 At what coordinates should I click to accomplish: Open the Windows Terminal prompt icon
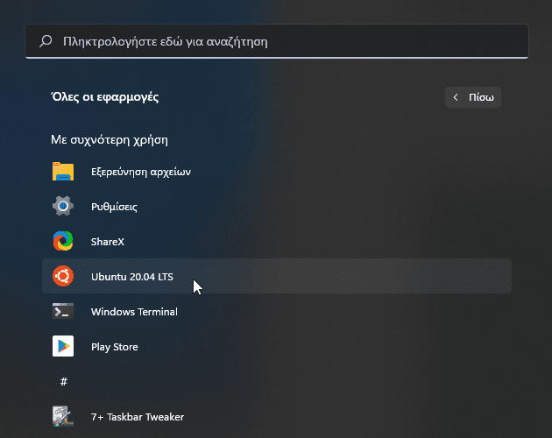pos(63,311)
